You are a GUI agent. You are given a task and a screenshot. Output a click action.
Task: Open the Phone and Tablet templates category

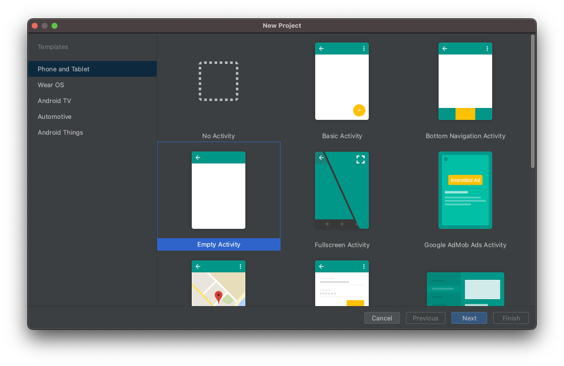pyautogui.click(x=63, y=69)
